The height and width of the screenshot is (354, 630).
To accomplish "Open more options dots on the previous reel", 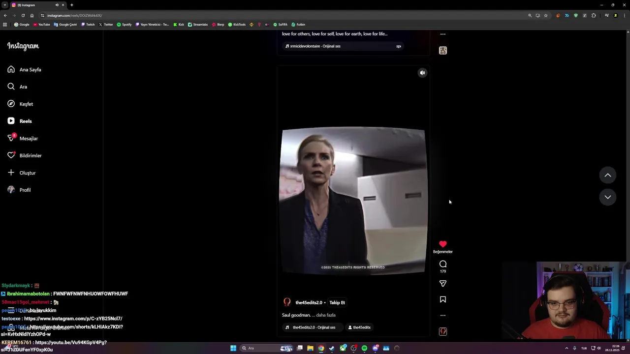I will [443, 34].
